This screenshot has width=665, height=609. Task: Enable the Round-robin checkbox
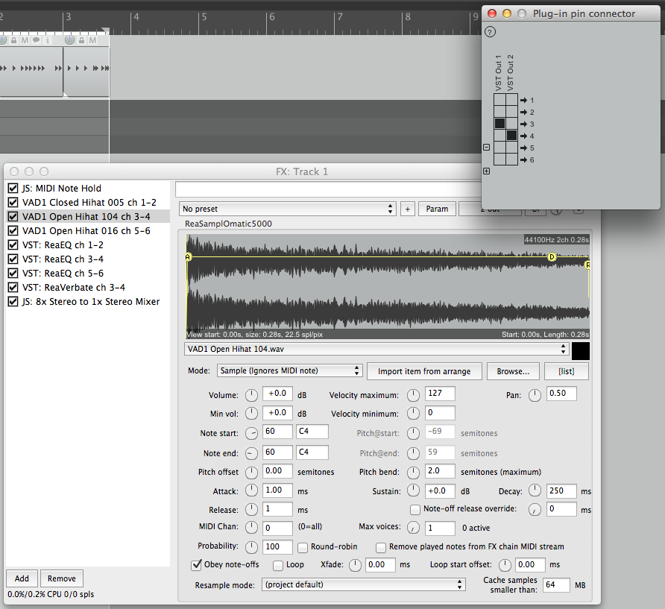303,547
